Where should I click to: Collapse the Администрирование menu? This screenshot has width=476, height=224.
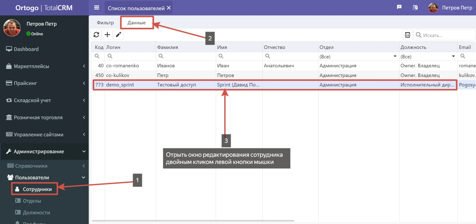point(44,151)
